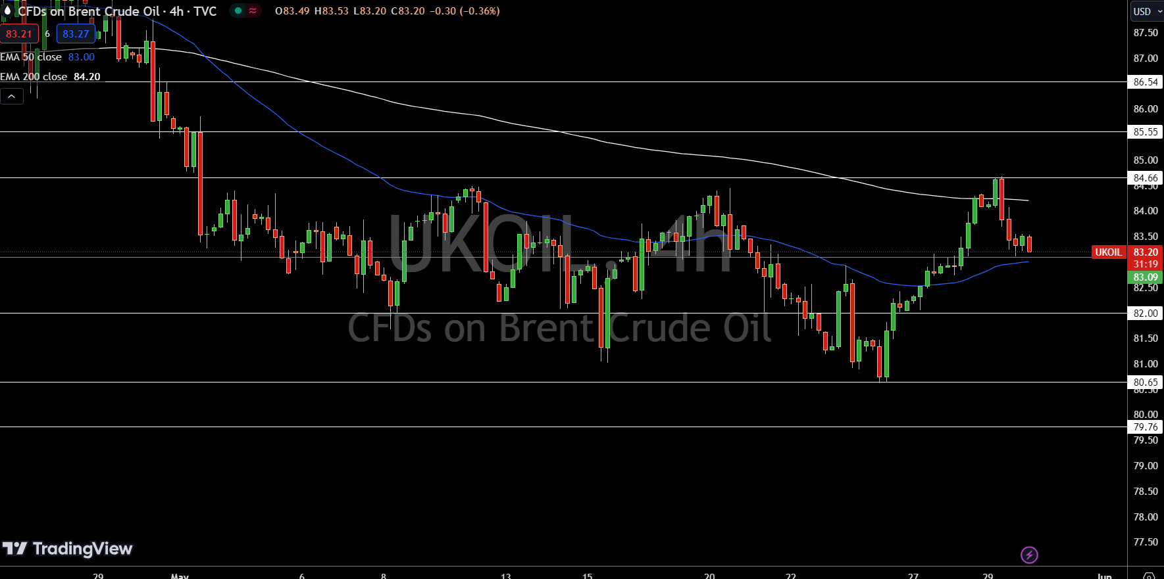
Task: Select the EMA 200 close indicator legend
Action: coord(50,77)
